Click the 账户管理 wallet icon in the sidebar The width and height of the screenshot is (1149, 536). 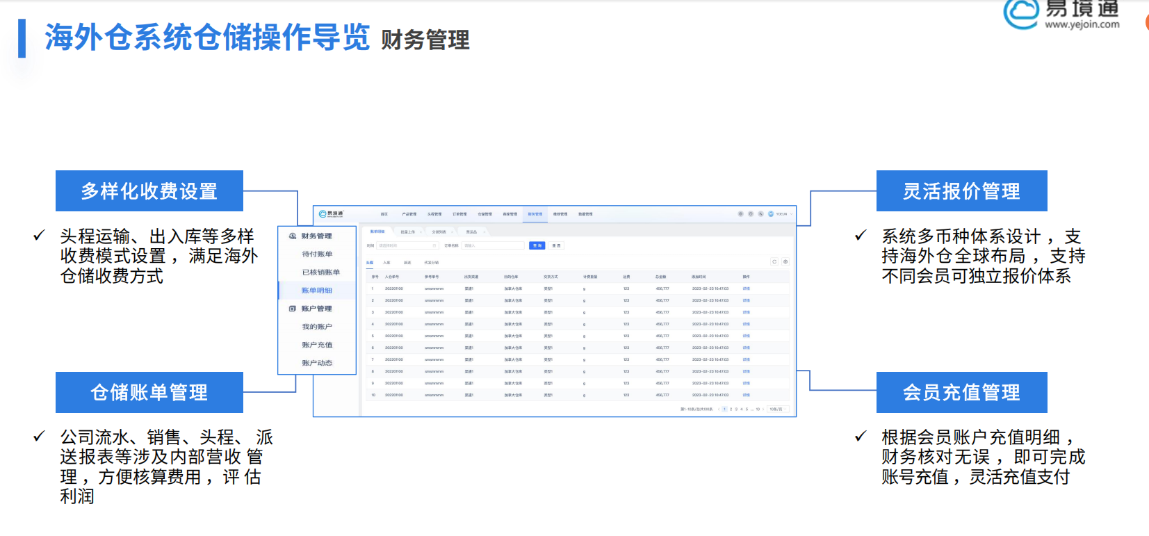click(293, 308)
